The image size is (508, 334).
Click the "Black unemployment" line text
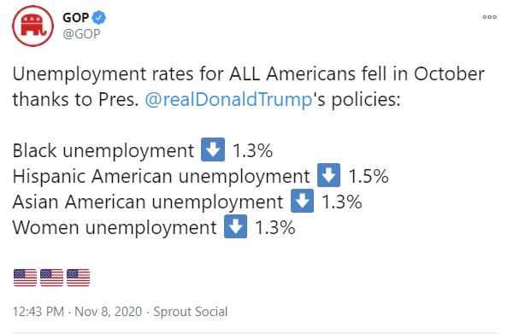[x=103, y=151]
